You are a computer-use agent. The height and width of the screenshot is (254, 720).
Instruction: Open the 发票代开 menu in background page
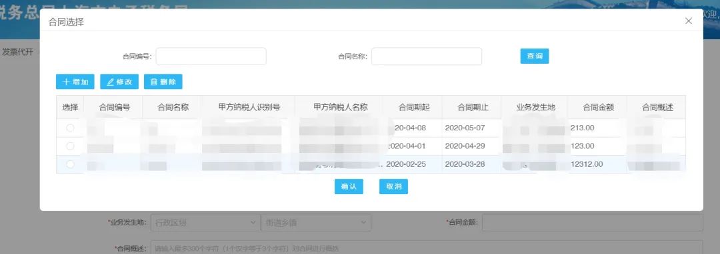point(17,52)
